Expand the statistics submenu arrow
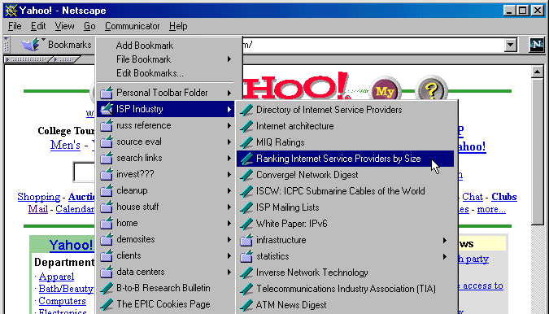The image size is (549, 314). click(x=445, y=256)
